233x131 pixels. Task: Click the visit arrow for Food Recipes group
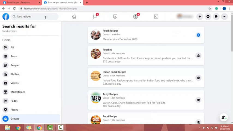pos(198,35)
